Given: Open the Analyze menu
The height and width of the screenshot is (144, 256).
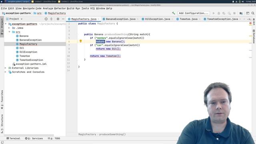Looking at the screenshot, I should (x=48, y=8).
